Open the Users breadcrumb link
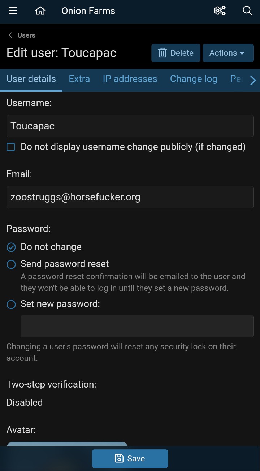 26,35
